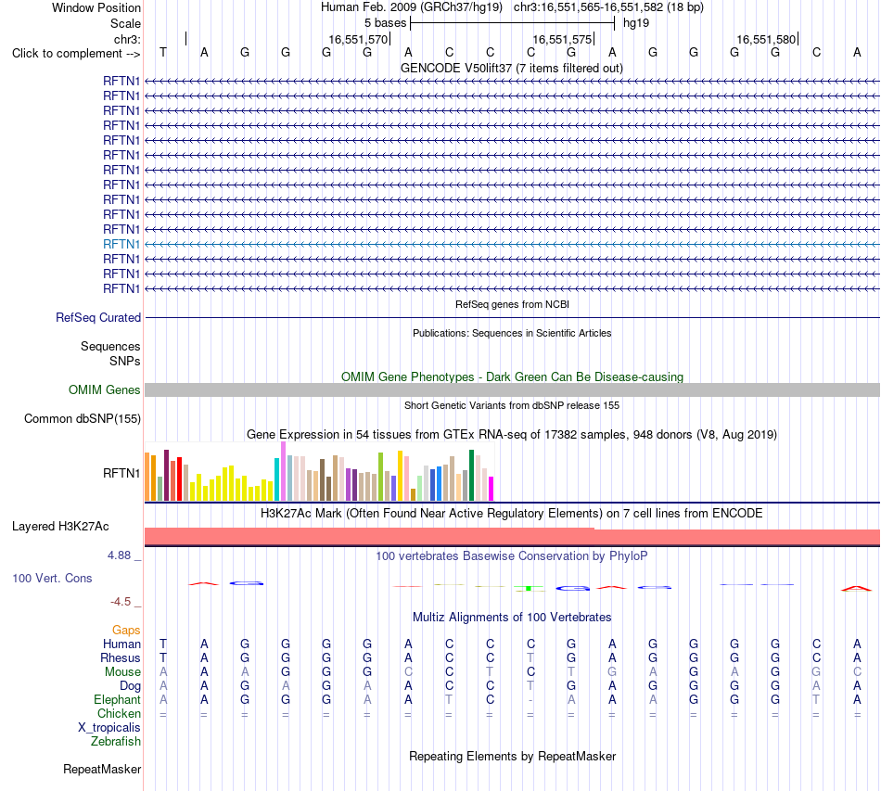The width and height of the screenshot is (881, 791).
Task: Click the chr3:16,551,565-16,551,582 (18 bp) position text
Action: coord(608,7)
